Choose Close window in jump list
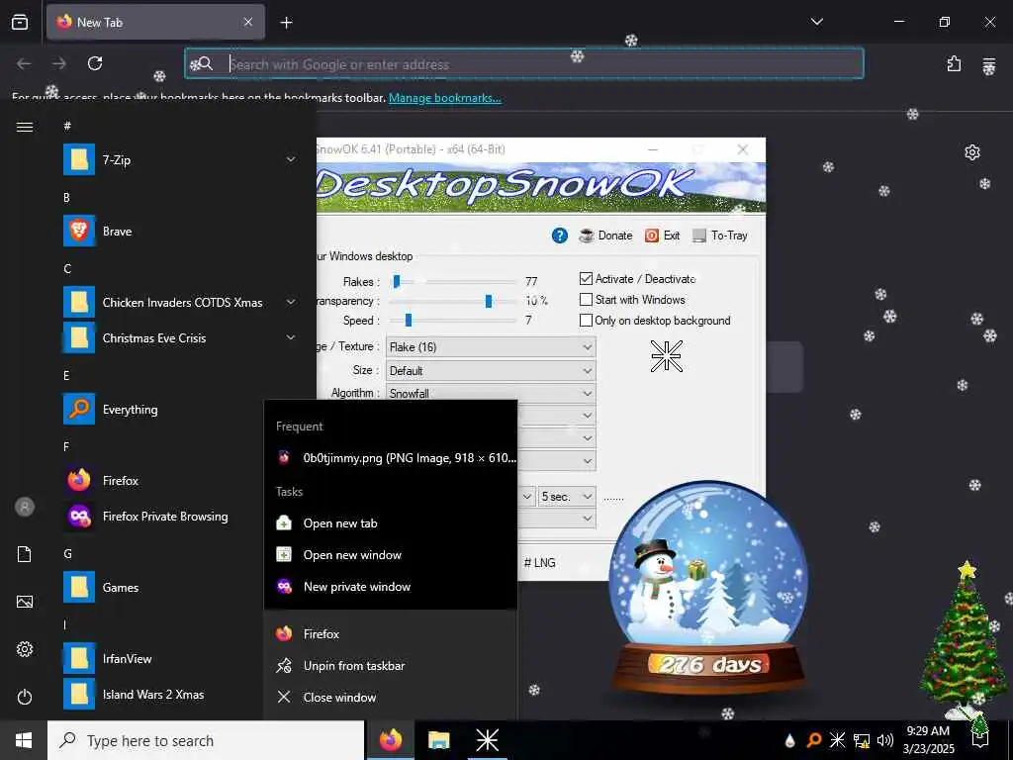 click(391, 698)
